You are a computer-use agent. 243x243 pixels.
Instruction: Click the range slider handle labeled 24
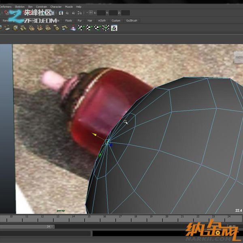pyautogui.click(x=49, y=226)
